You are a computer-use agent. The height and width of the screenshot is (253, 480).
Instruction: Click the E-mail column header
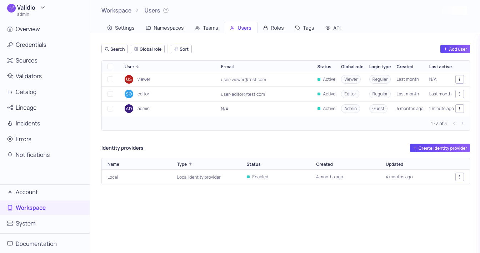[x=227, y=67]
